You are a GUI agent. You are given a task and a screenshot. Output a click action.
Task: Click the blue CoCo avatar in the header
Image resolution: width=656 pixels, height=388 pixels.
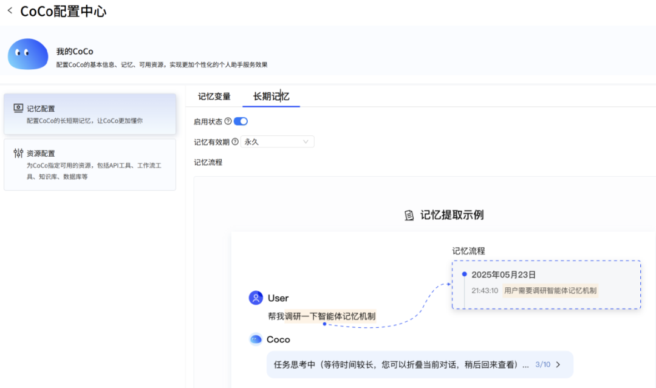[x=27, y=55]
